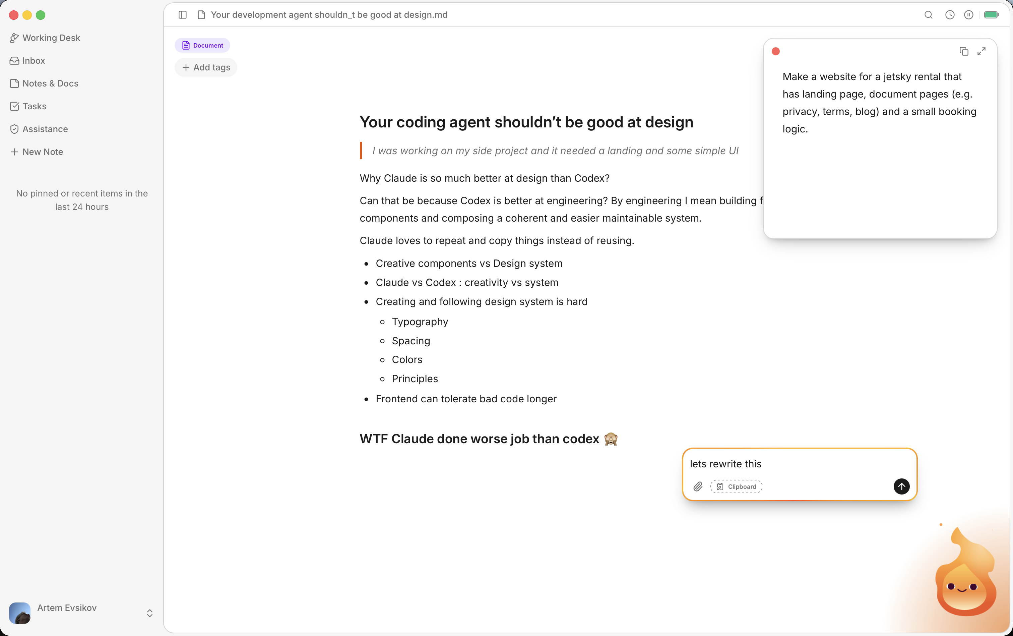Attach a file with the paperclip icon
Screen dimensions: 1013x636
point(698,487)
